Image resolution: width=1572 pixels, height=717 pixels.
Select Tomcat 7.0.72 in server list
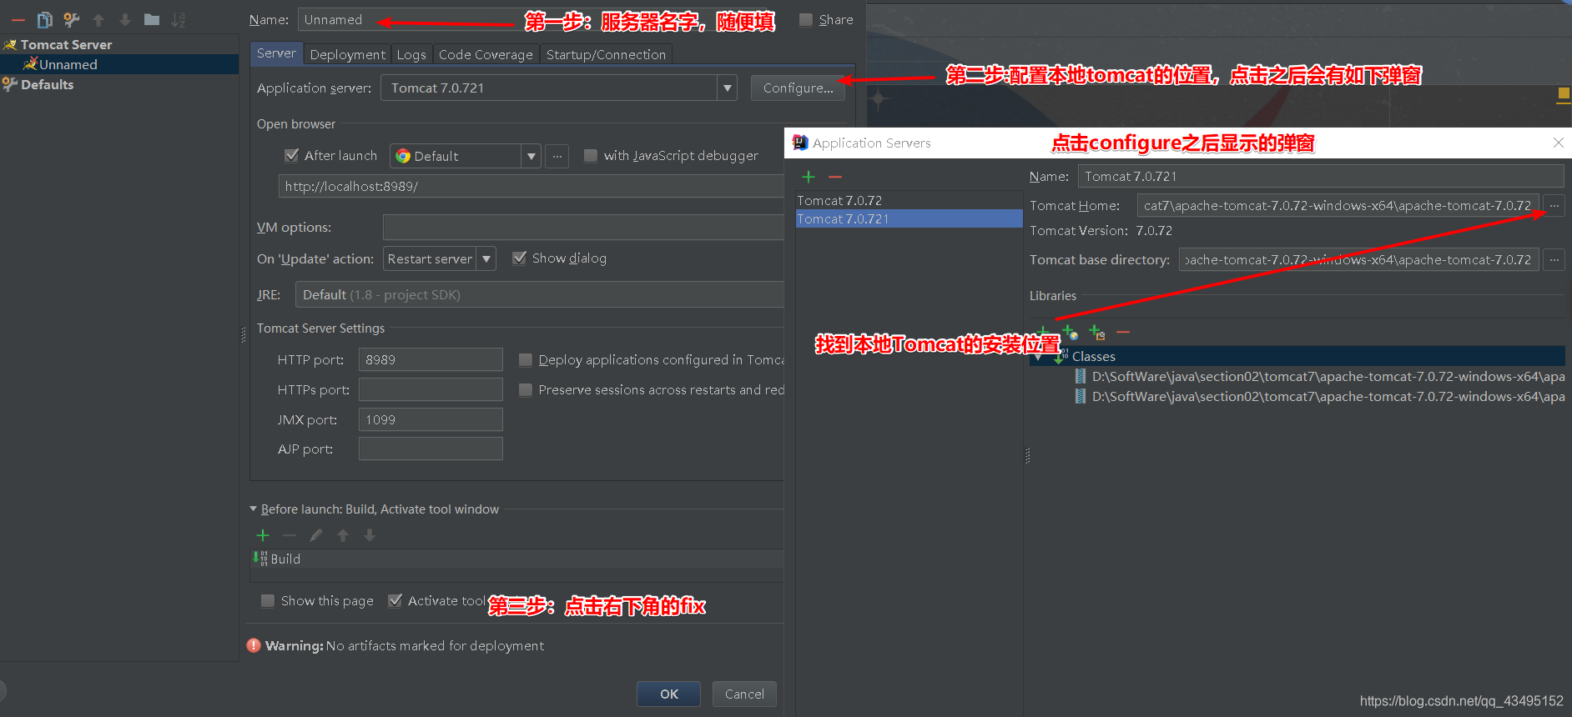[x=909, y=200]
